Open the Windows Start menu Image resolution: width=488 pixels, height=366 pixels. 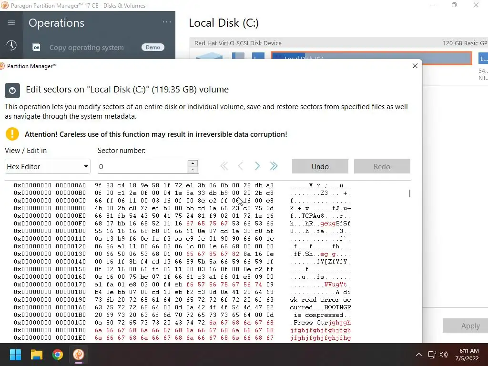pos(15,355)
